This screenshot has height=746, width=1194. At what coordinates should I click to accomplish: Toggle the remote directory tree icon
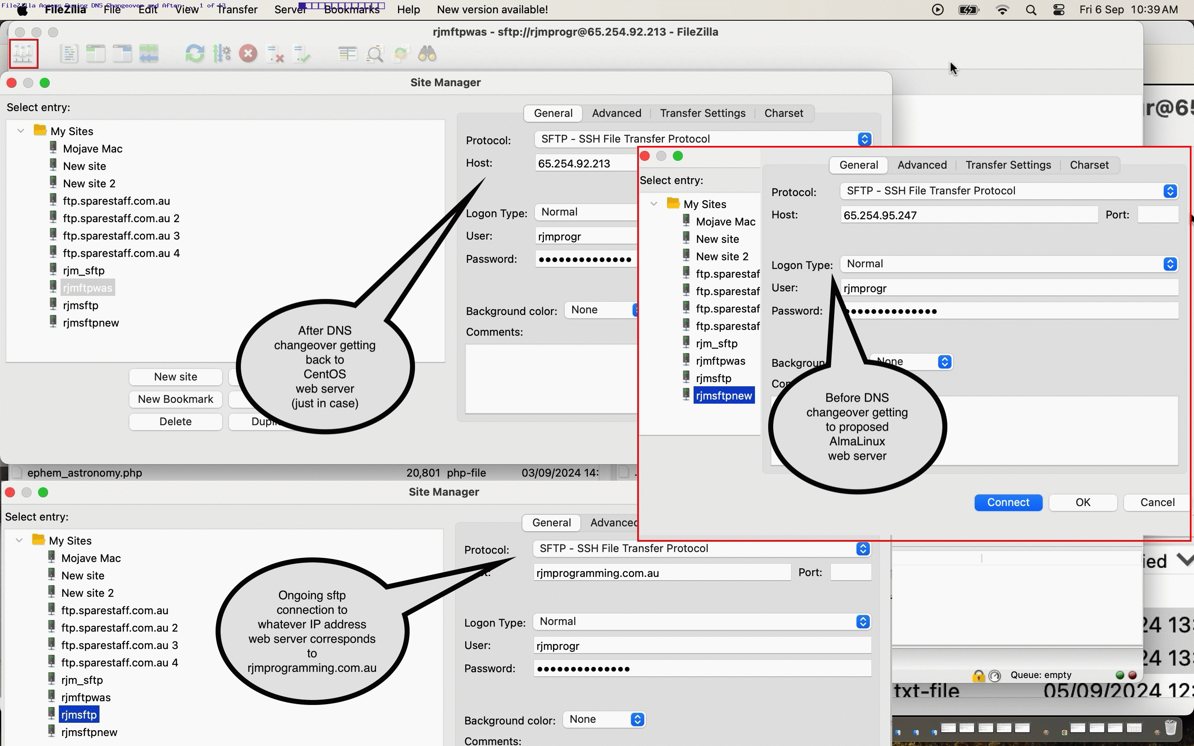pyautogui.click(x=122, y=54)
